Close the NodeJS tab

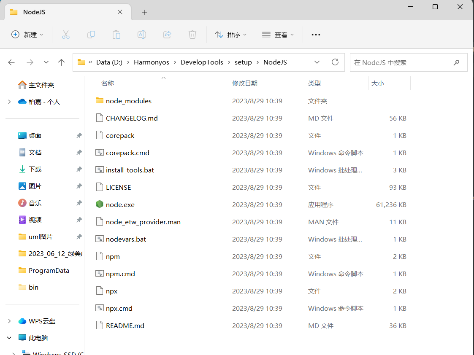120,12
